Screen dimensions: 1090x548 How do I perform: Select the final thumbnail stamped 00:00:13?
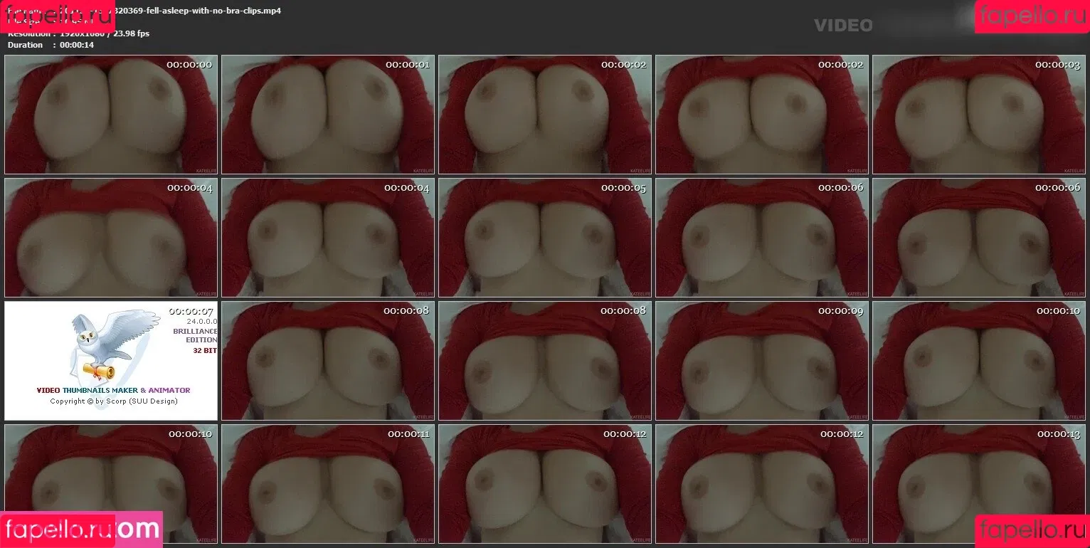[x=978, y=484]
